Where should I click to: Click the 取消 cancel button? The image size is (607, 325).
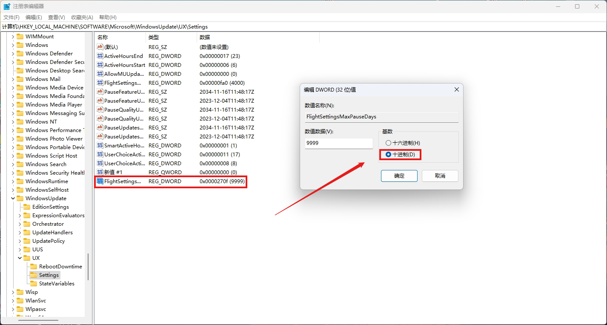pos(440,176)
